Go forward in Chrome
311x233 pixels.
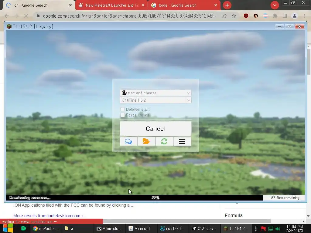(16, 16)
